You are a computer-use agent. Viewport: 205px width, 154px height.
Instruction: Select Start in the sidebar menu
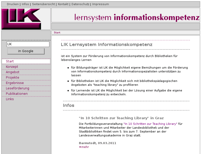tap(26, 61)
